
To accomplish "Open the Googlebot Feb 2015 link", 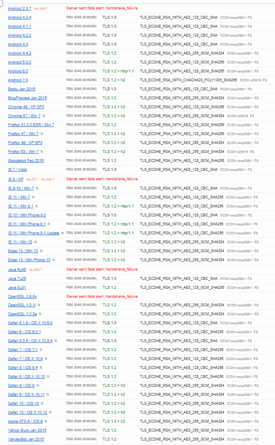I will [x=26, y=161].
